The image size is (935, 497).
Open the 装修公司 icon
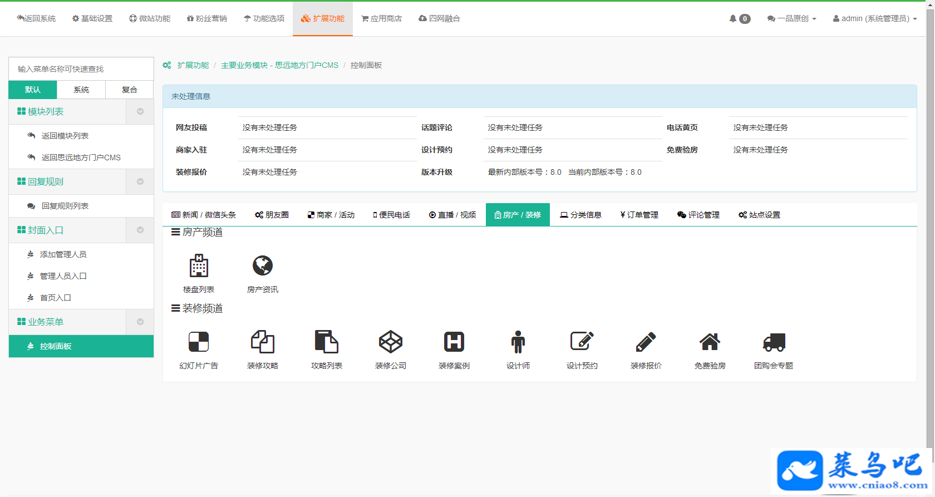click(391, 342)
